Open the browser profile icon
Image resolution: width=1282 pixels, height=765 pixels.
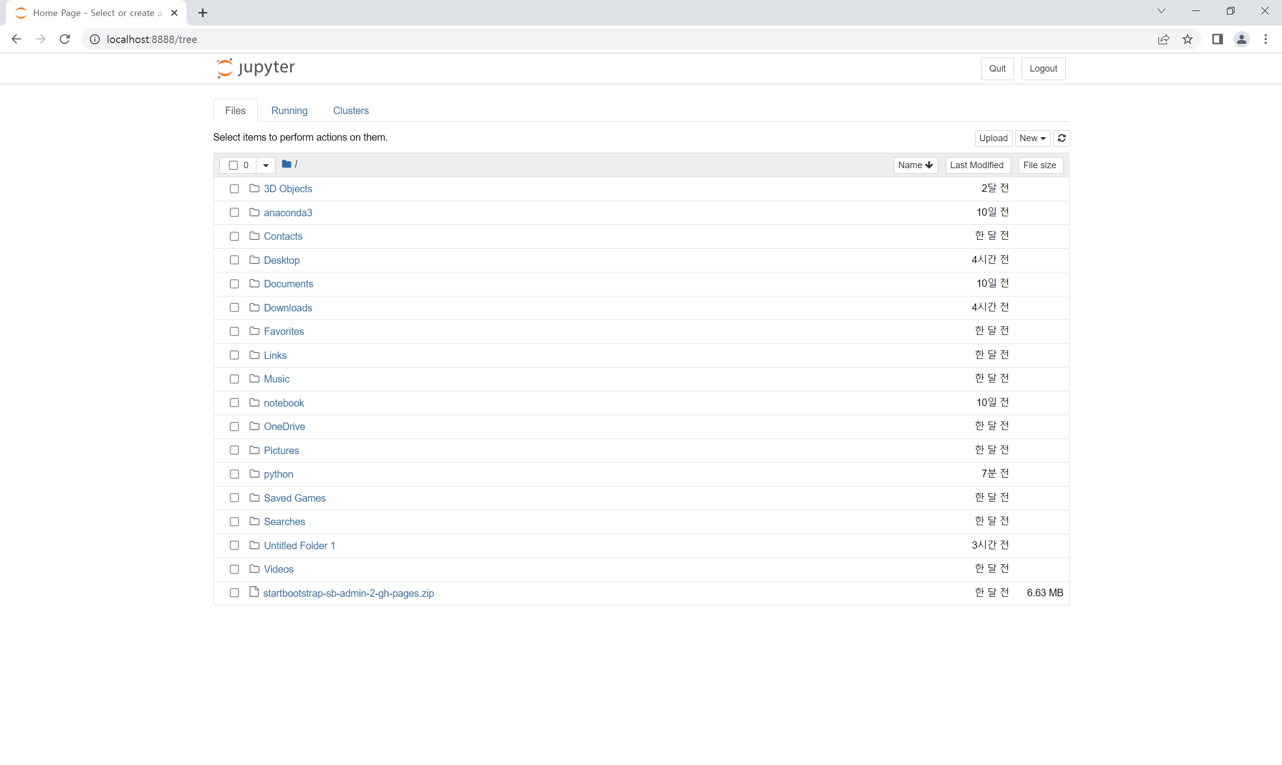[1241, 39]
